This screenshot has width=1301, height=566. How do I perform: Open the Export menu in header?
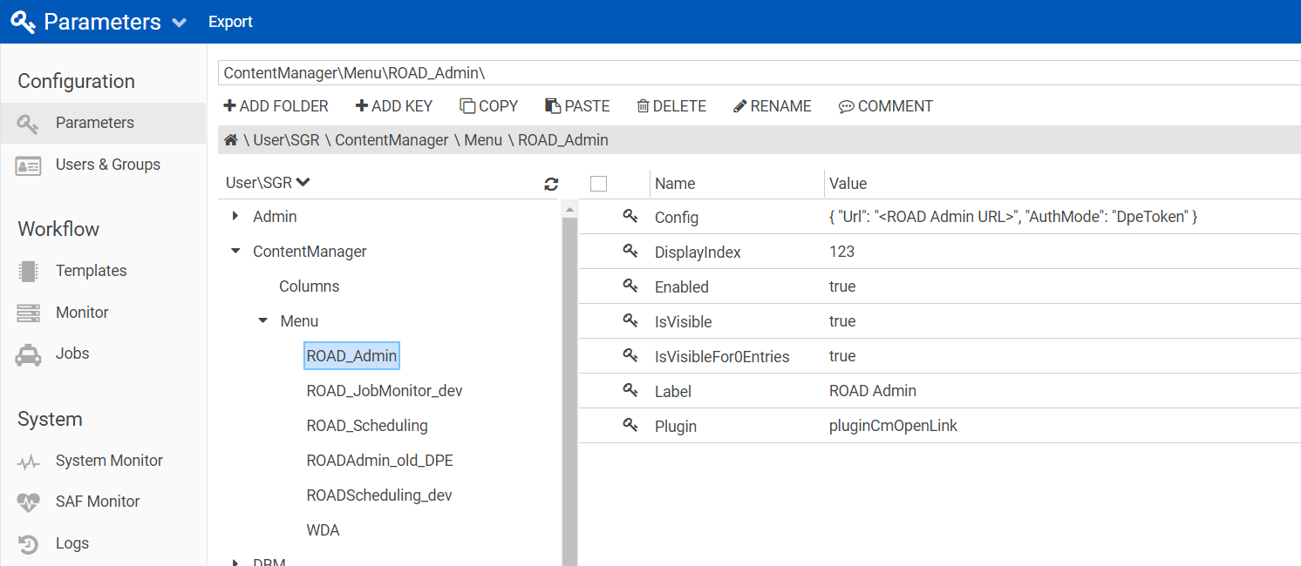pyautogui.click(x=230, y=22)
